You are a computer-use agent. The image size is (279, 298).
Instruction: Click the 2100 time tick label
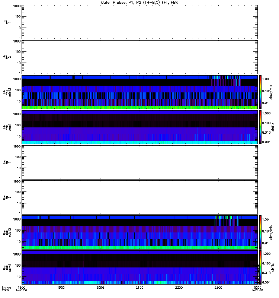click(x=139, y=288)
